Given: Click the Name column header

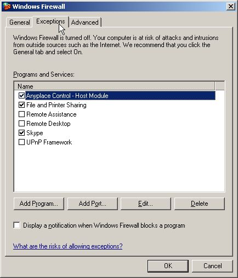Looking at the screenshot, I should 115,86.
